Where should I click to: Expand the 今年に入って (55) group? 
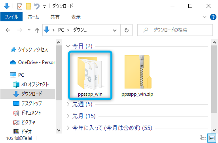pyautogui.click(x=68, y=128)
